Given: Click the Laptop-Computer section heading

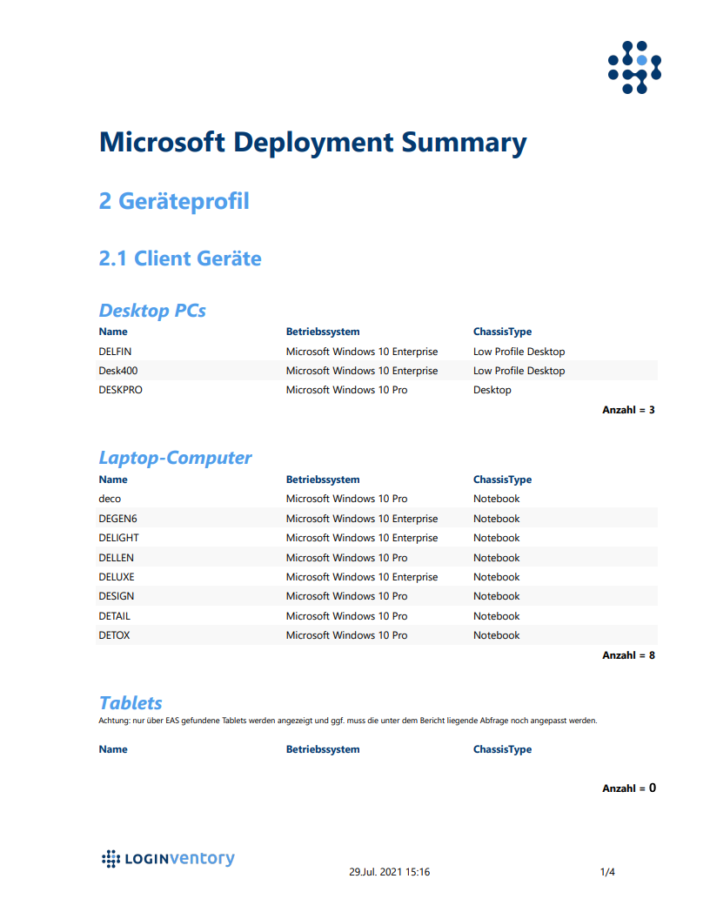Looking at the screenshot, I should [175, 457].
